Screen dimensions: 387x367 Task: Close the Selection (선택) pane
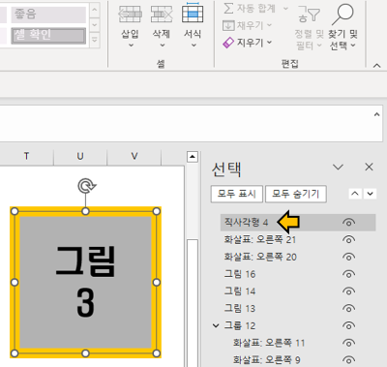pyautogui.click(x=369, y=167)
